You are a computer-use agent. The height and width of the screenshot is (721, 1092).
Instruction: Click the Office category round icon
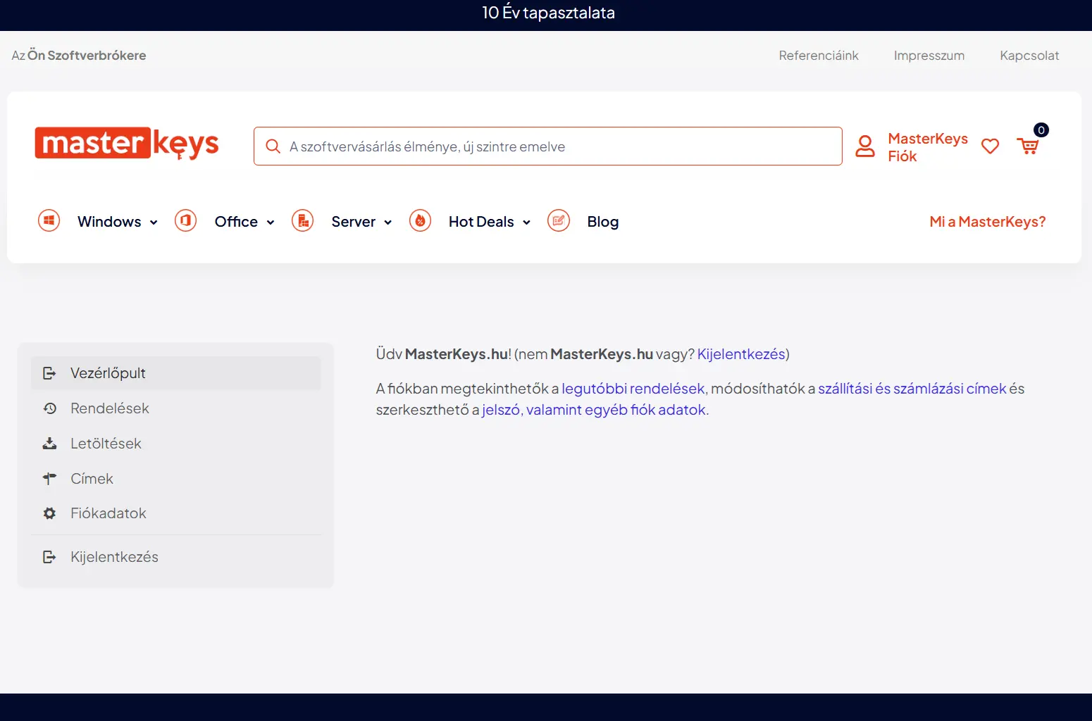coord(186,221)
